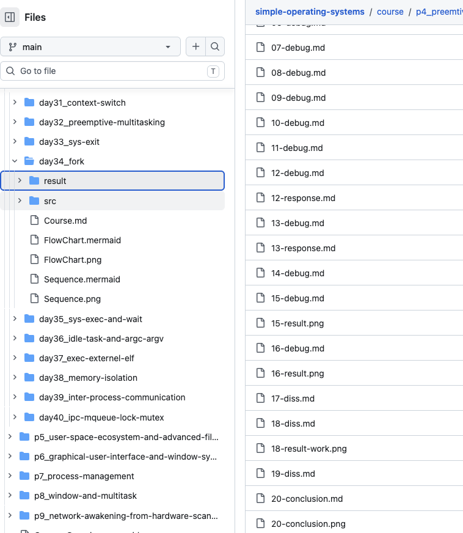Expand the result folder chevron
The height and width of the screenshot is (533, 463).
pyautogui.click(x=20, y=181)
